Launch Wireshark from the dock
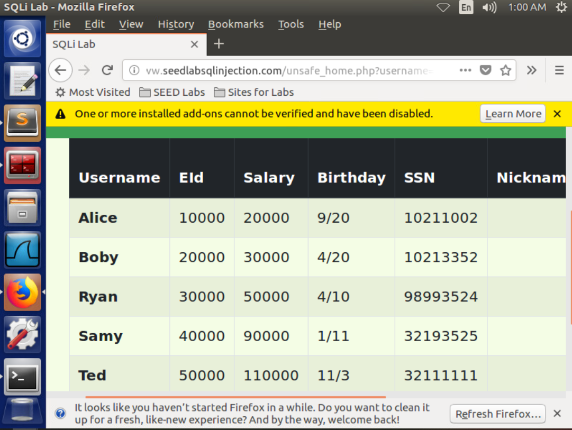 [x=22, y=250]
